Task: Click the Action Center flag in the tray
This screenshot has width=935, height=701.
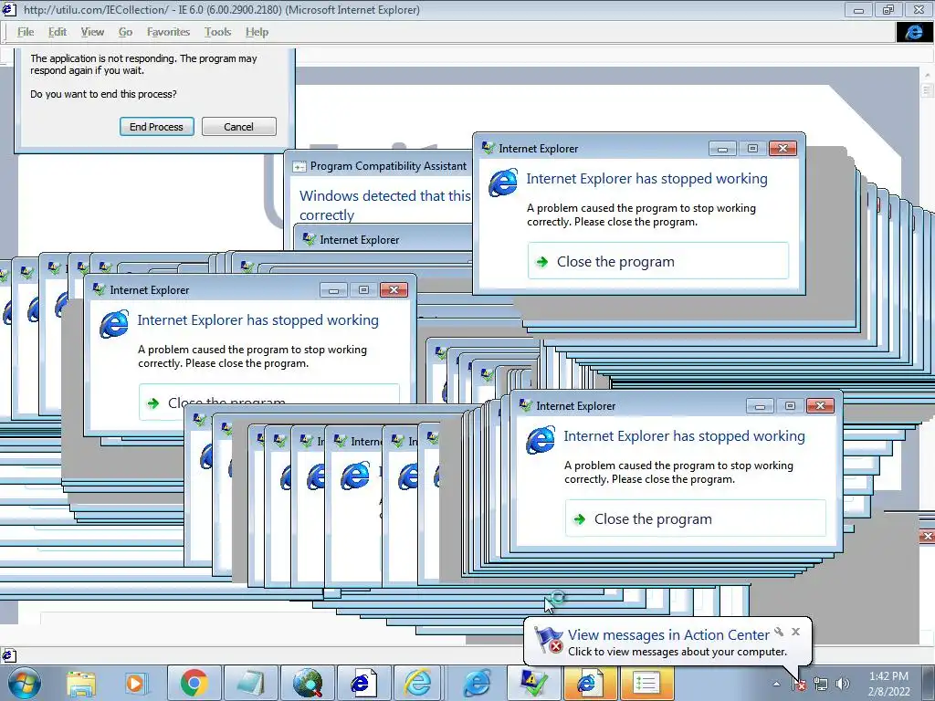Action: pos(799,684)
